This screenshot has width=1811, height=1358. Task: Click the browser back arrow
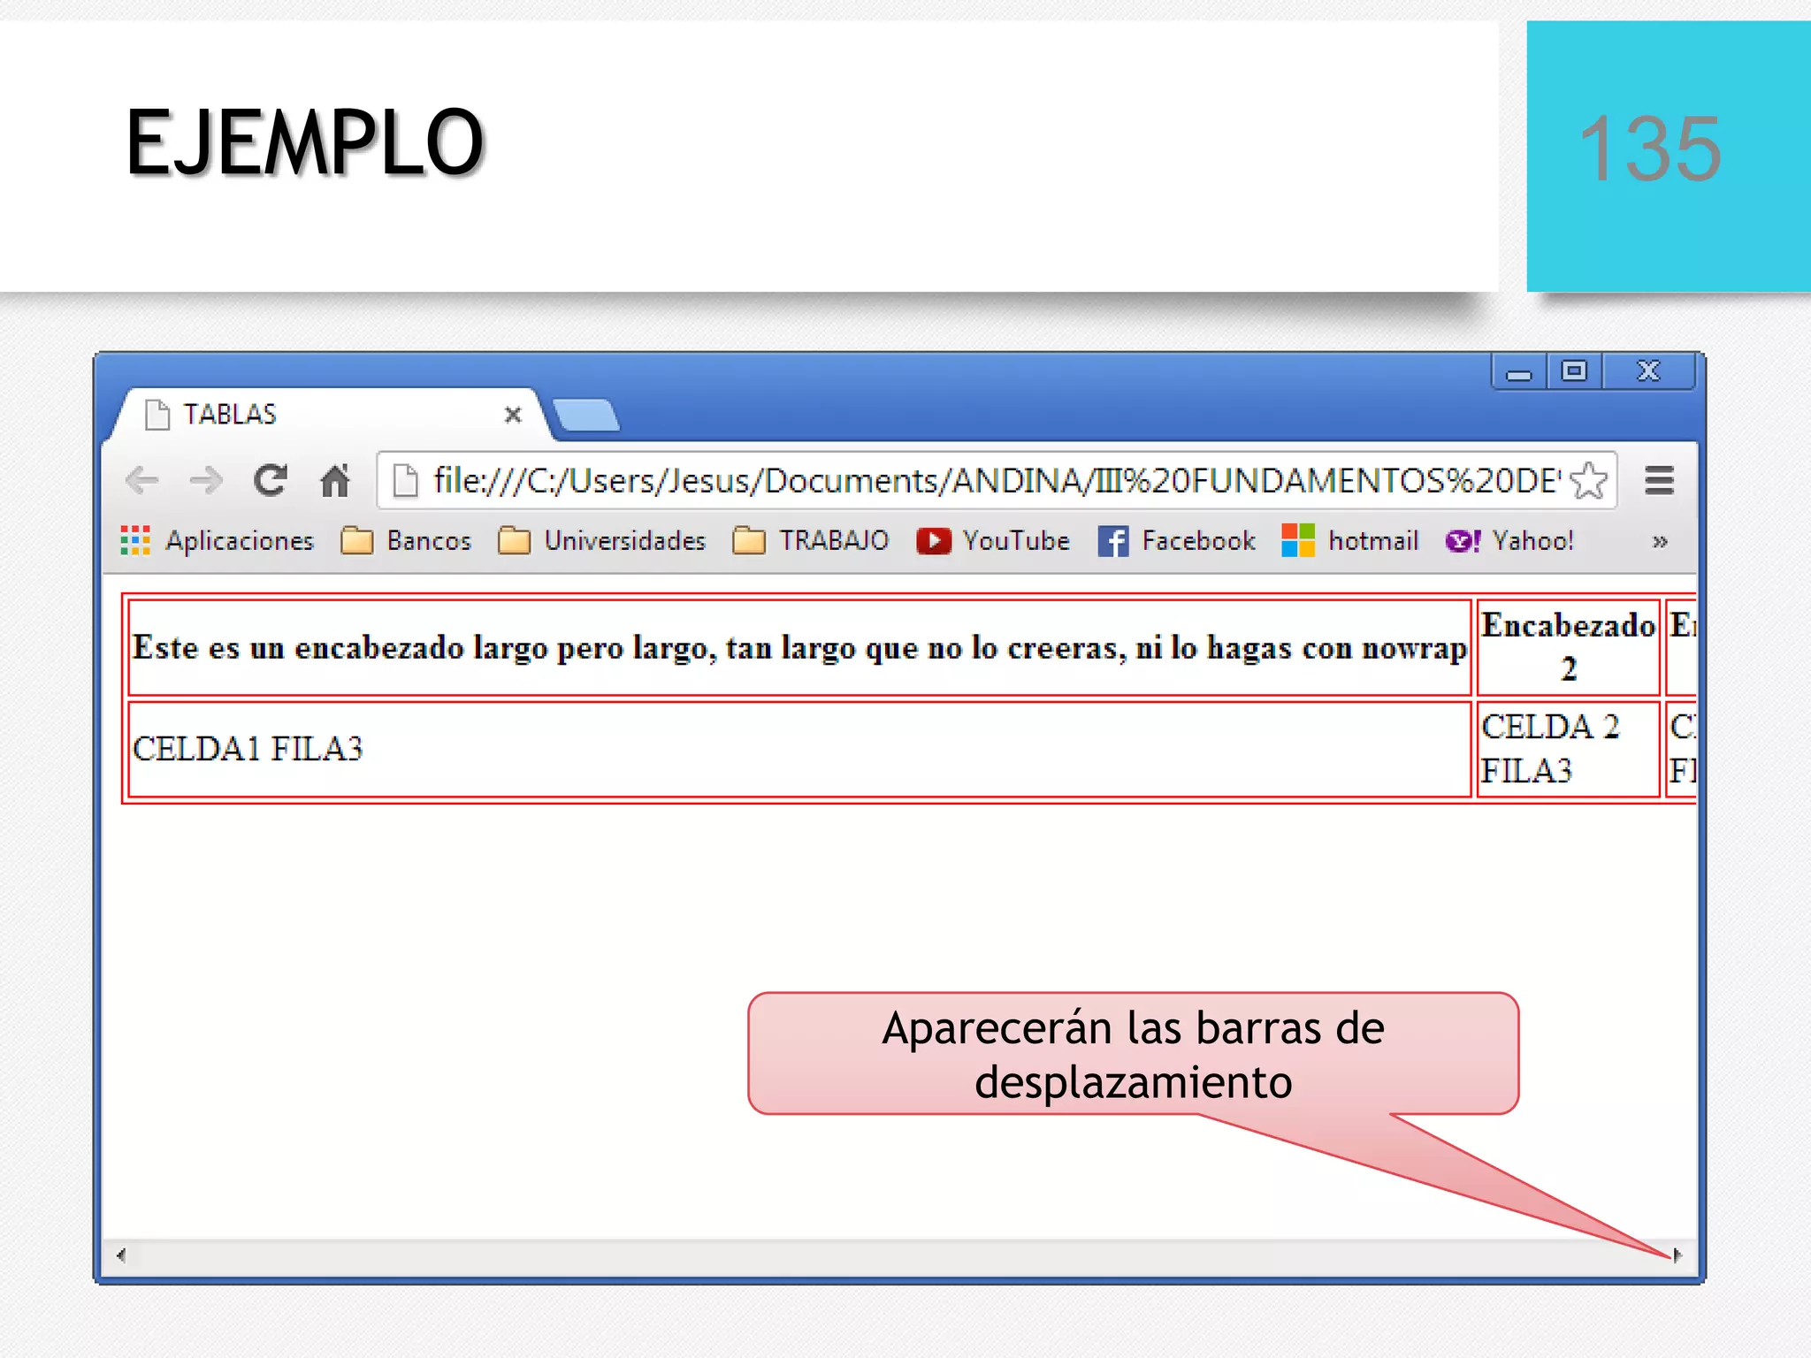tap(141, 481)
